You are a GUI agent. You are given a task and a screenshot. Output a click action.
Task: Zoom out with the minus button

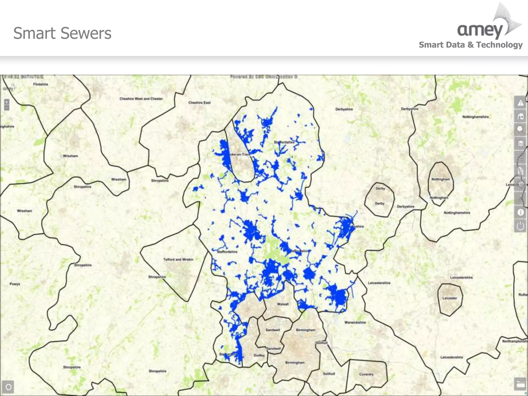[x=7, y=108]
